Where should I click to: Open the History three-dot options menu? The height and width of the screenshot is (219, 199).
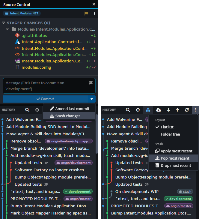click(x=195, y=110)
